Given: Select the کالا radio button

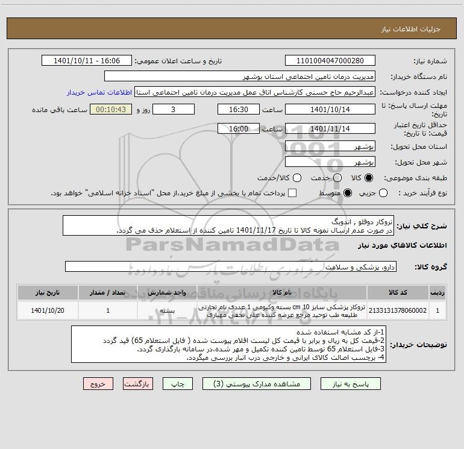Looking at the screenshot, I should 369,178.
